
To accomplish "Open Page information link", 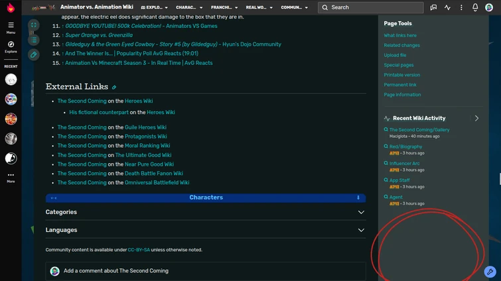I will (x=402, y=95).
